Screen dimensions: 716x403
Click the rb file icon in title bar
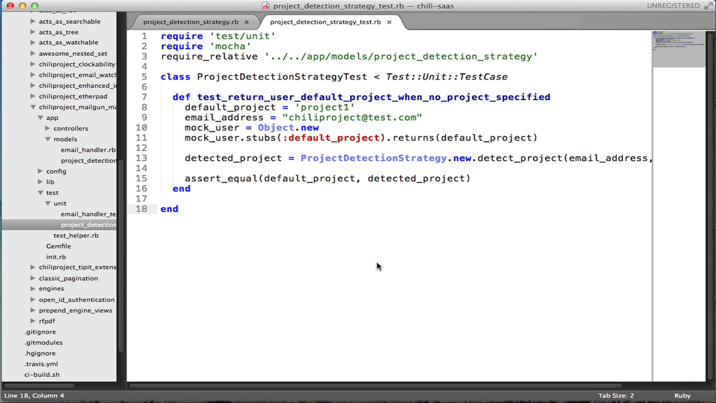click(266, 6)
